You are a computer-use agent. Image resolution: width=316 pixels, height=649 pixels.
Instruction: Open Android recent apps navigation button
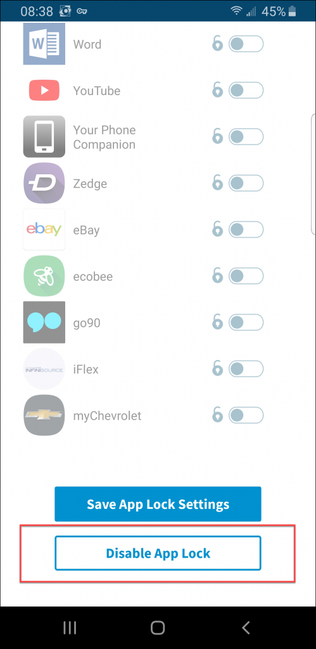point(70,628)
